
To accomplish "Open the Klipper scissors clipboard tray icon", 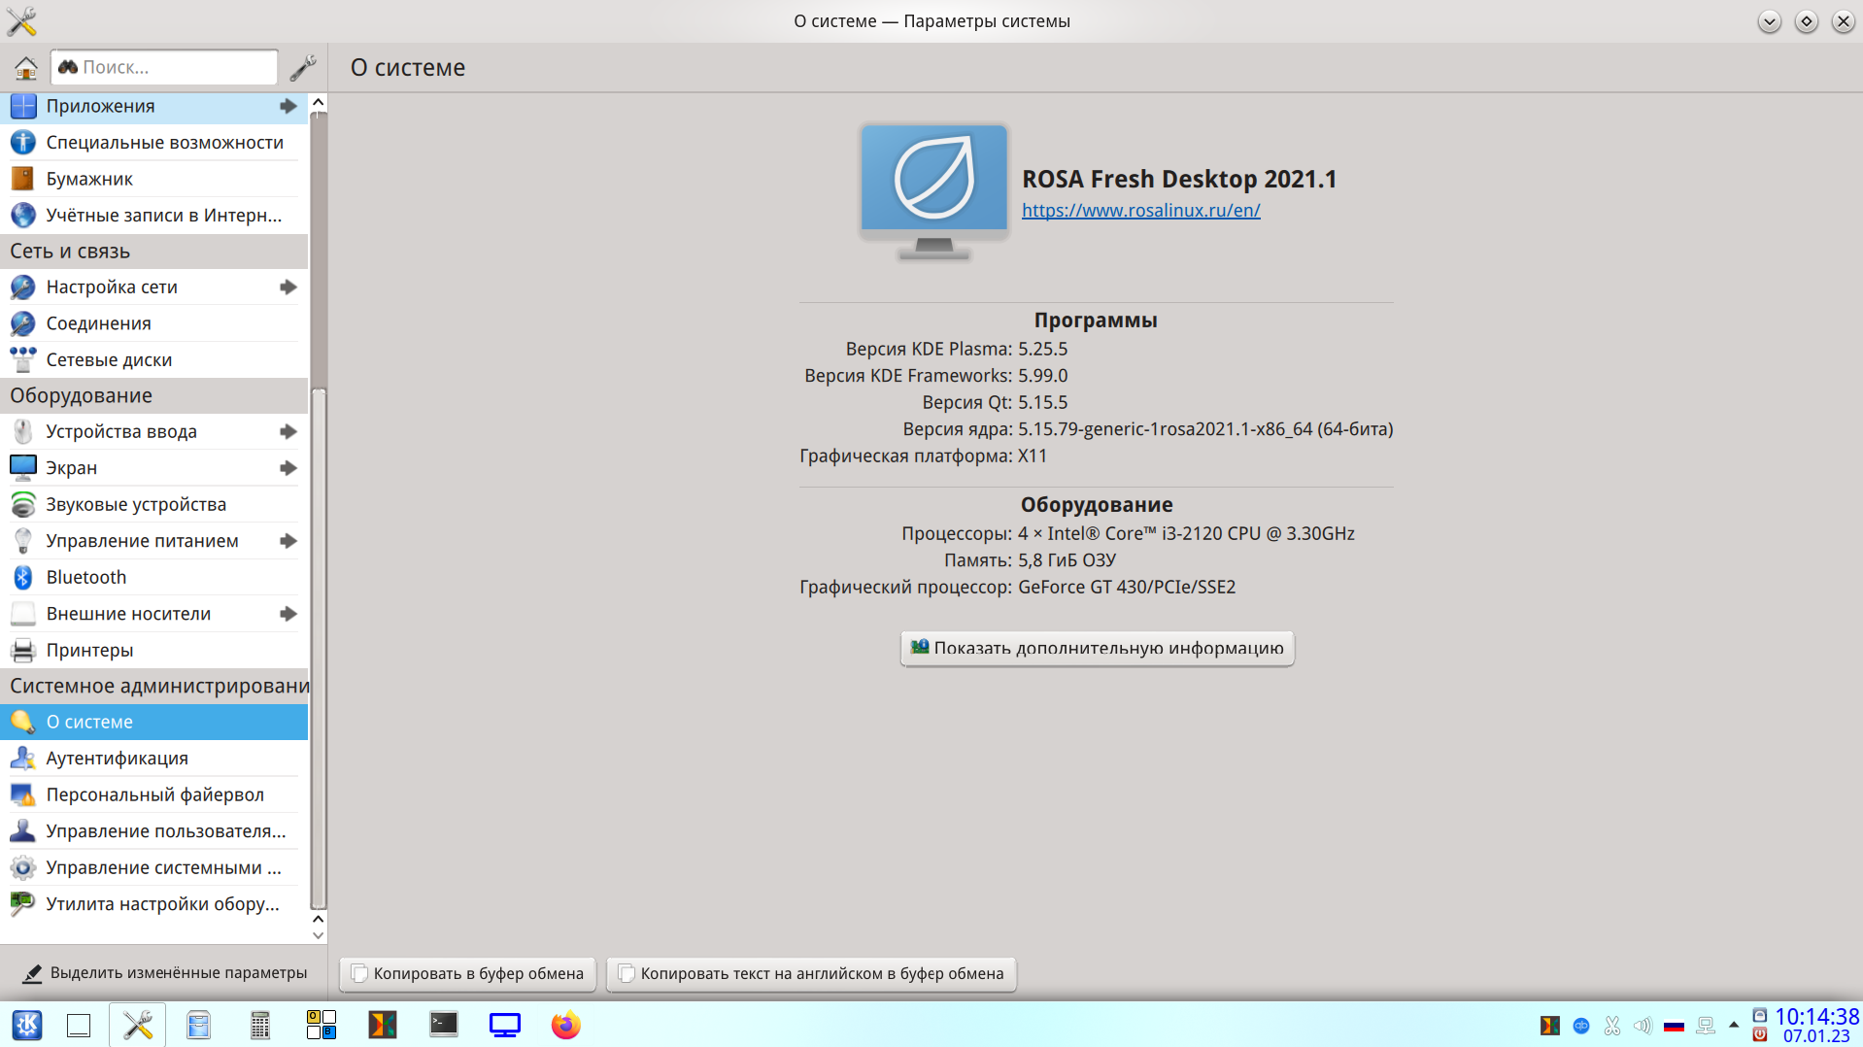I will (x=1612, y=1026).
